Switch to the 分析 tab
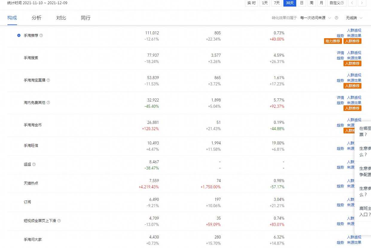371x248 pixels. pyautogui.click(x=36, y=18)
